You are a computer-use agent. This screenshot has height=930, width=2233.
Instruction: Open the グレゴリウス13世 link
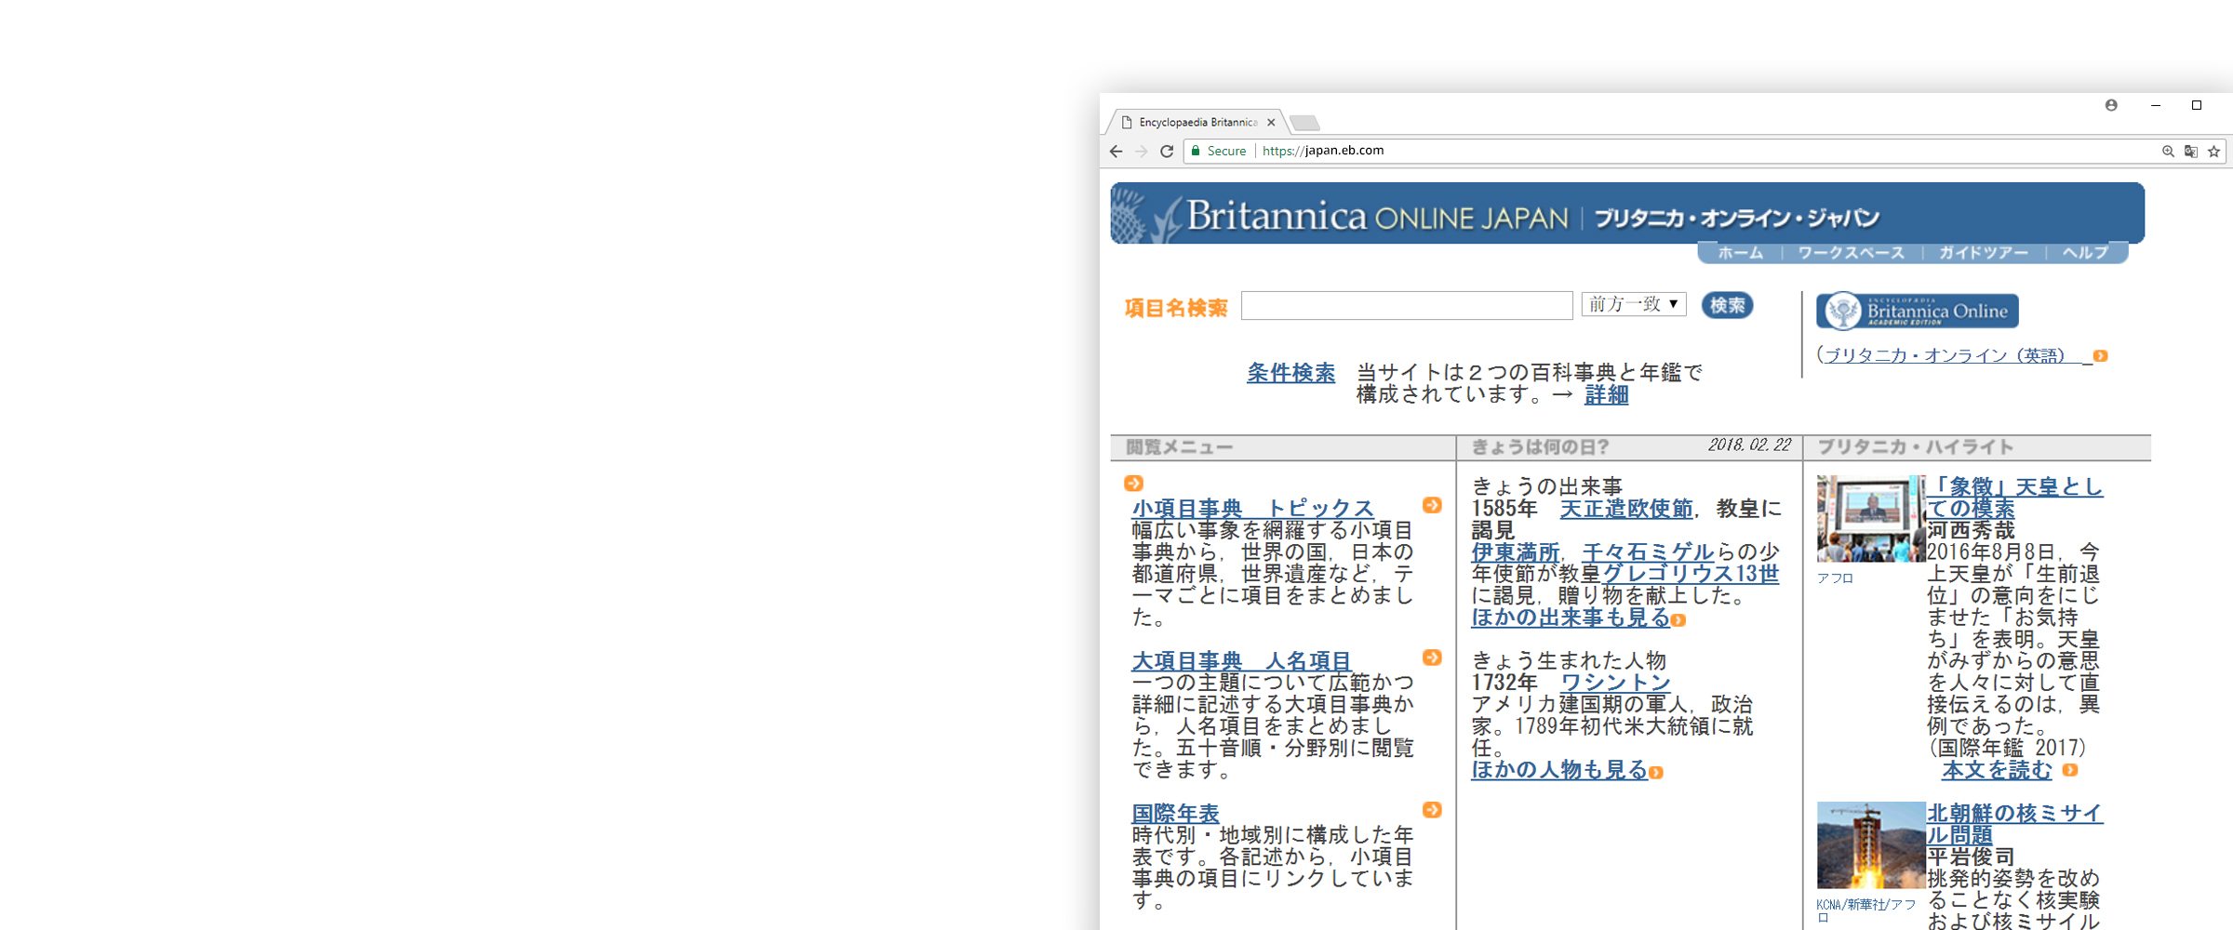click(1691, 574)
